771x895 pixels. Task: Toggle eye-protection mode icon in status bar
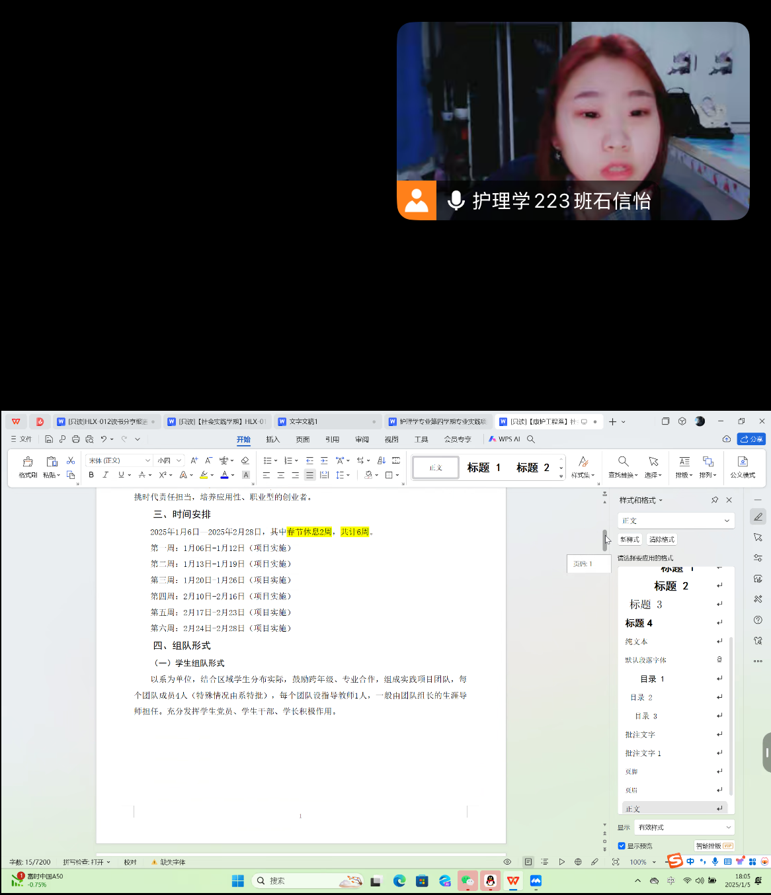point(507,862)
